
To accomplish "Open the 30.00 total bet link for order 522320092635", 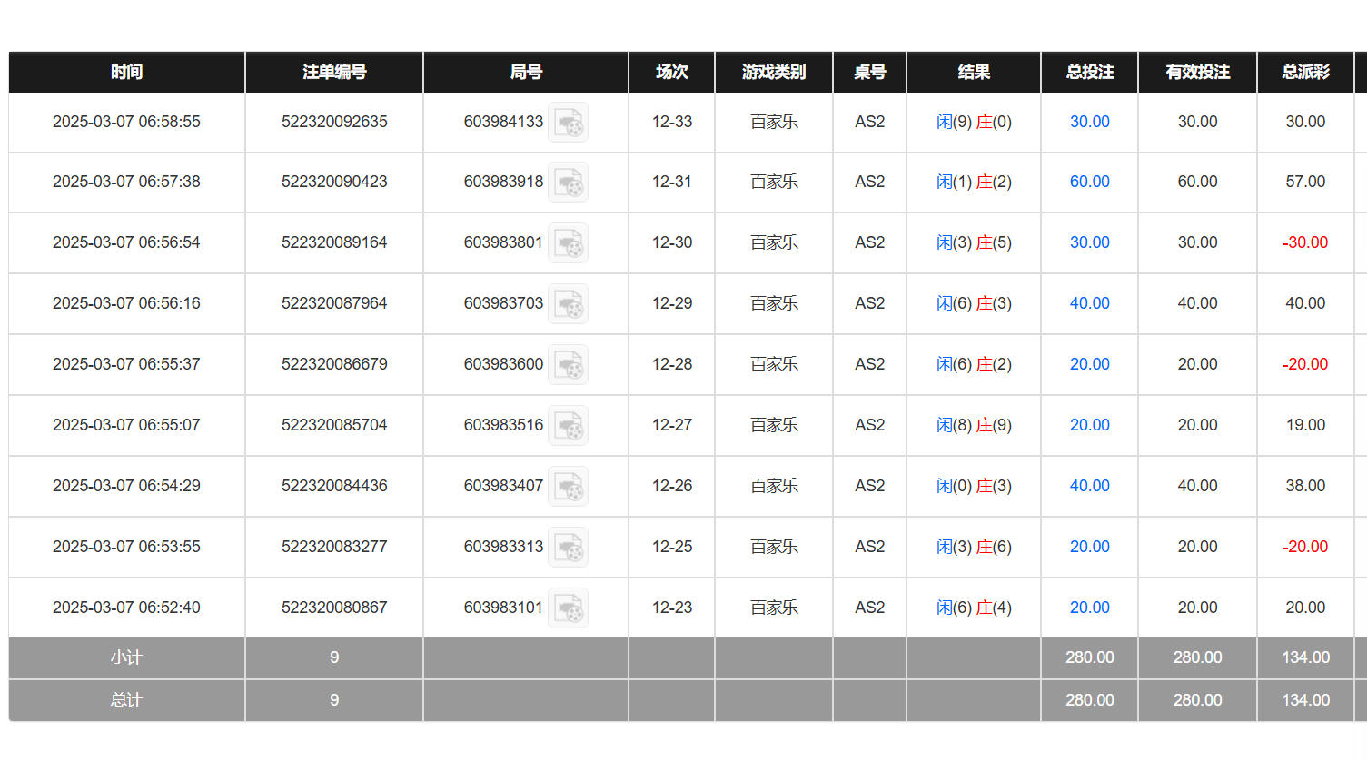I will 1089,122.
